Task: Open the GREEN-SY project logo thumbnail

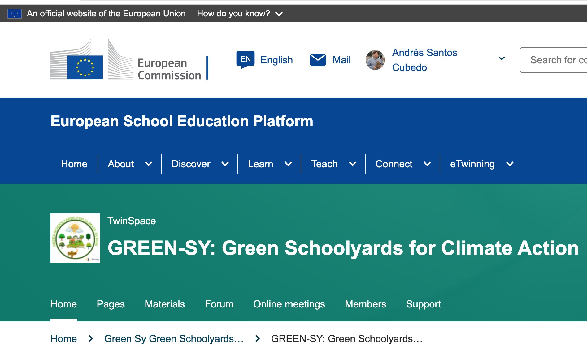Action: (x=75, y=238)
